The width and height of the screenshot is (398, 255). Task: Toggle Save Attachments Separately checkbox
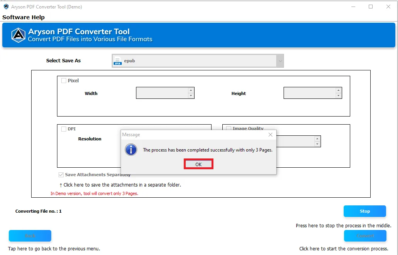pyautogui.click(x=61, y=175)
